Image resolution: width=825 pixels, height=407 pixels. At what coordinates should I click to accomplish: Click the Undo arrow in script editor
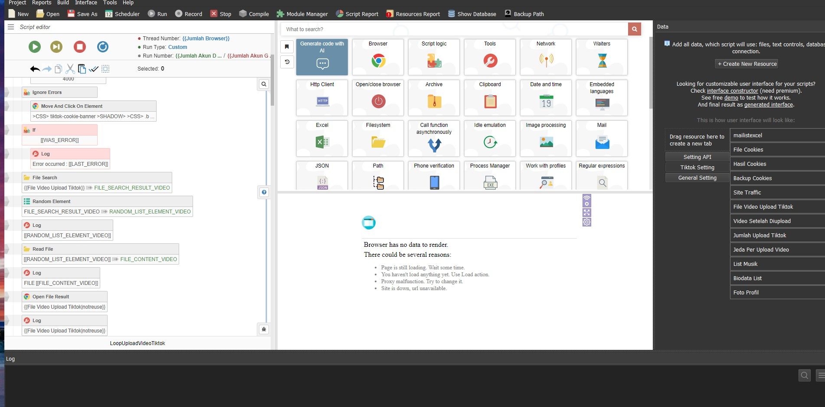pos(35,69)
